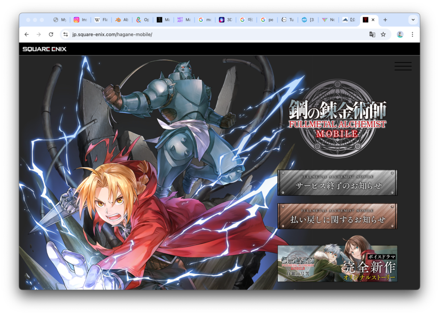Expand the tab search dropdown arrow

click(412, 20)
